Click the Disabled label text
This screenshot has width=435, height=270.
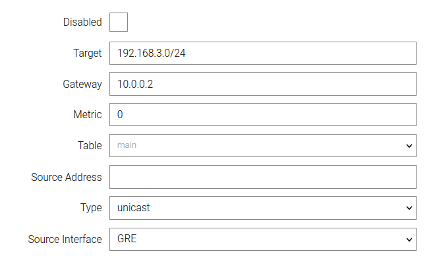[82, 22]
